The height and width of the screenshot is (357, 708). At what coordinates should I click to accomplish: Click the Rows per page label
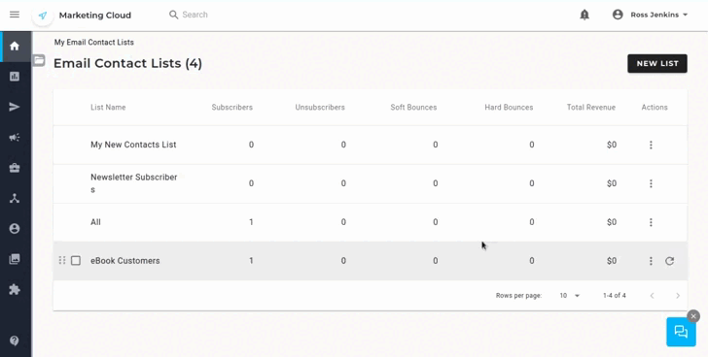[x=518, y=296]
